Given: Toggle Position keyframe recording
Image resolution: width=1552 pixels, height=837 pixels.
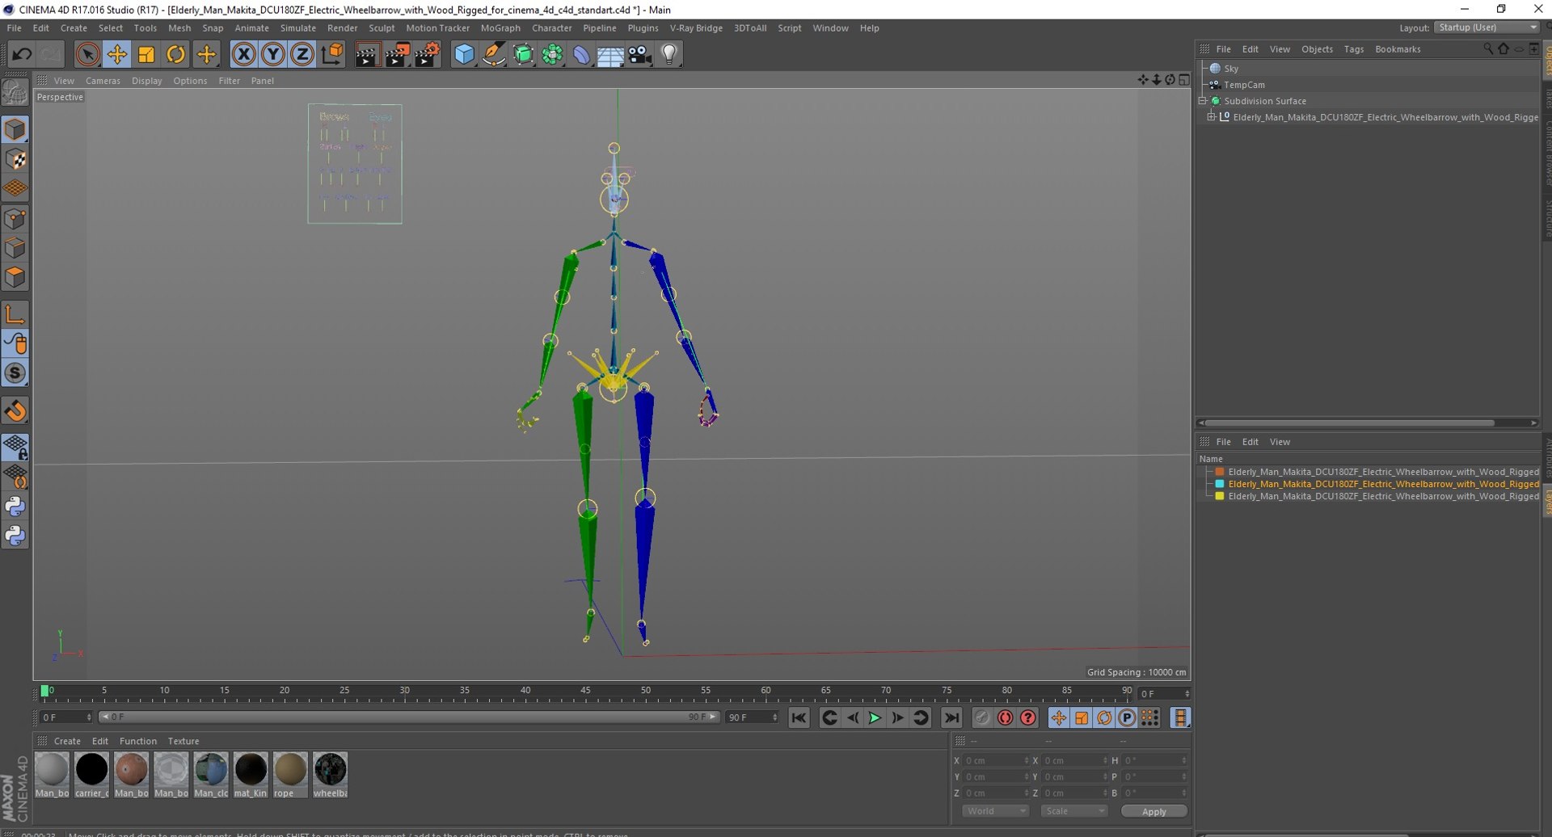Looking at the screenshot, I should [1058, 717].
